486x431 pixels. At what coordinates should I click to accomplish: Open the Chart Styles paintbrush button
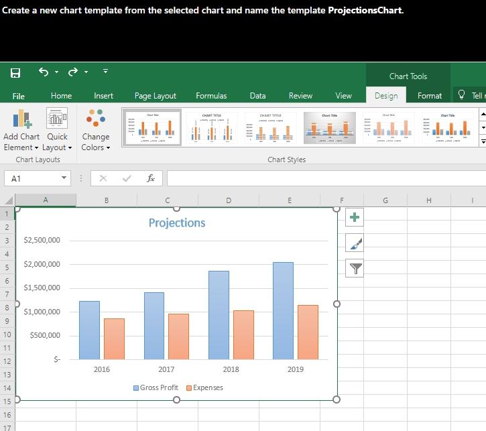(x=355, y=243)
